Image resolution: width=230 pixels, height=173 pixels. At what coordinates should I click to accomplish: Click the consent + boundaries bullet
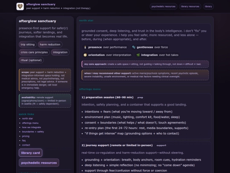pyautogui.click(x=135, y=123)
